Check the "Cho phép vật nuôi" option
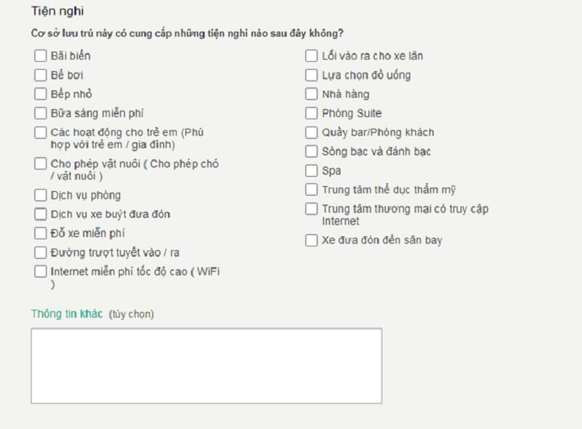 pos(41,164)
